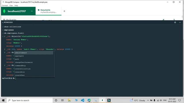Open the notification center icon
The image size is (184, 103).
tap(179, 100)
